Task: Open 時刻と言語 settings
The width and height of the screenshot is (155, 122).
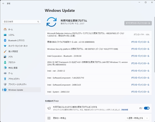Action: pyautogui.click(x=22, y=68)
